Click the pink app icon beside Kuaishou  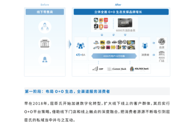[x=106, y=26]
